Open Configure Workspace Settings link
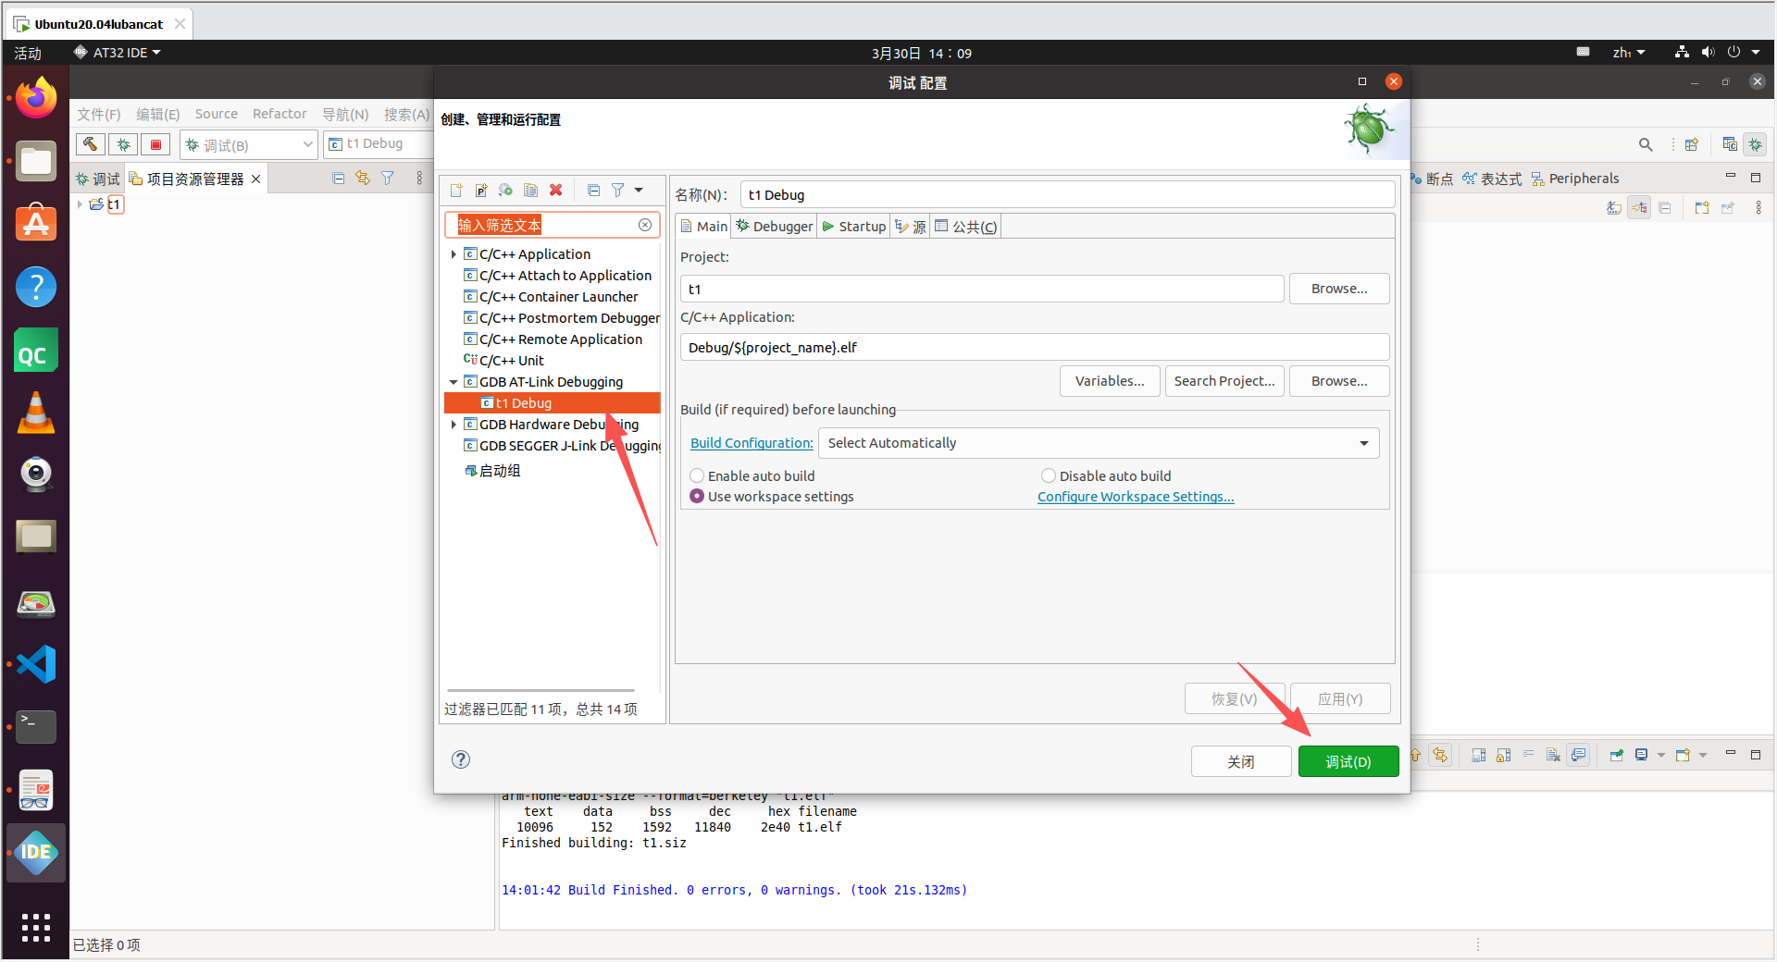 pyautogui.click(x=1136, y=497)
